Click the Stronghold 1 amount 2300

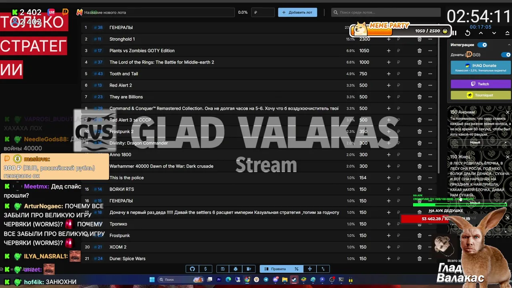coord(364,39)
